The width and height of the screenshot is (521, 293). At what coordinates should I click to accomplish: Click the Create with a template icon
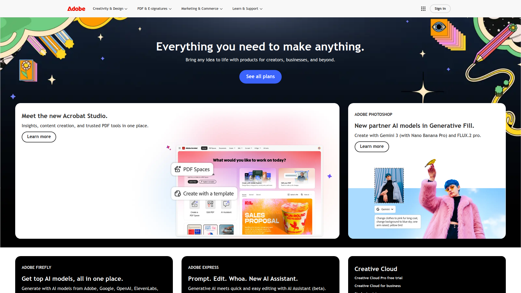[x=178, y=193]
